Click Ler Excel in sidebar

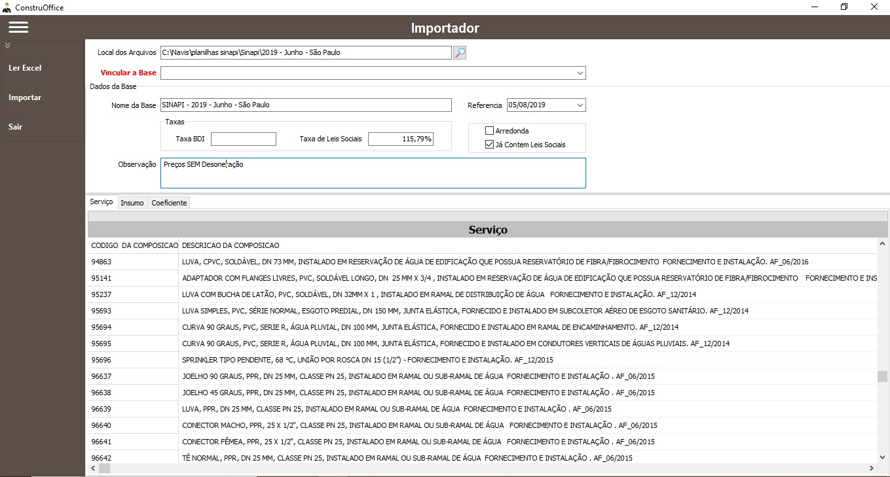tap(25, 68)
